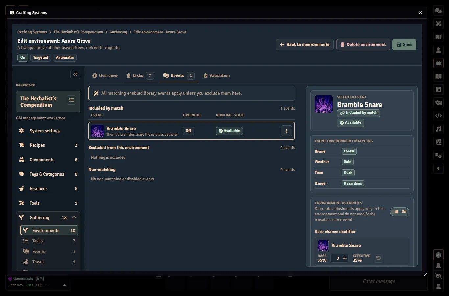Click Bramble Snare thumbnail in event row

[98, 131]
